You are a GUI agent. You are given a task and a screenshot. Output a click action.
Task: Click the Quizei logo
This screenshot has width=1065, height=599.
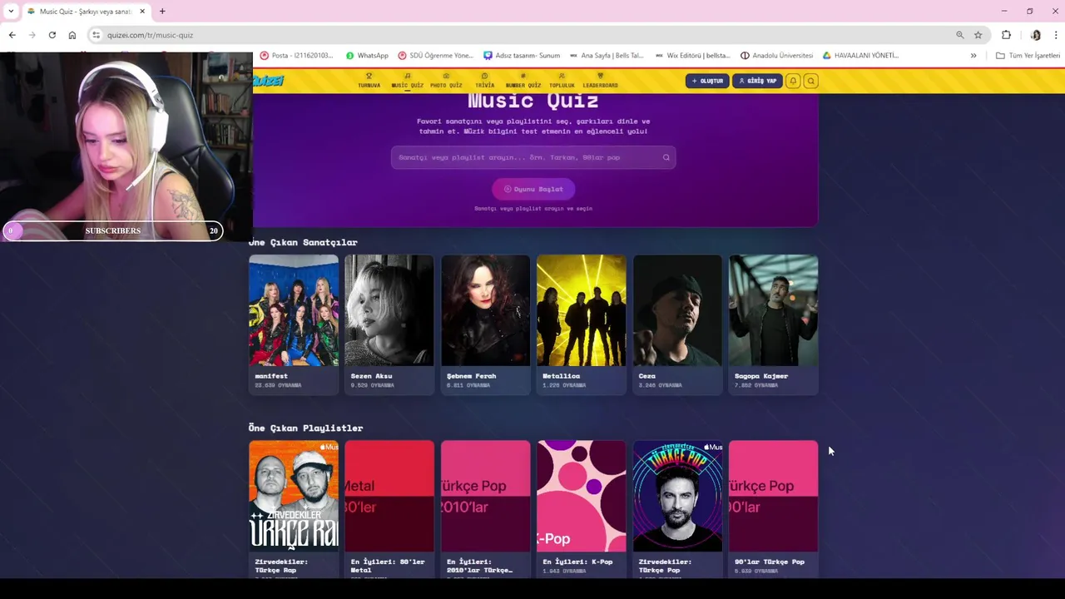268,81
